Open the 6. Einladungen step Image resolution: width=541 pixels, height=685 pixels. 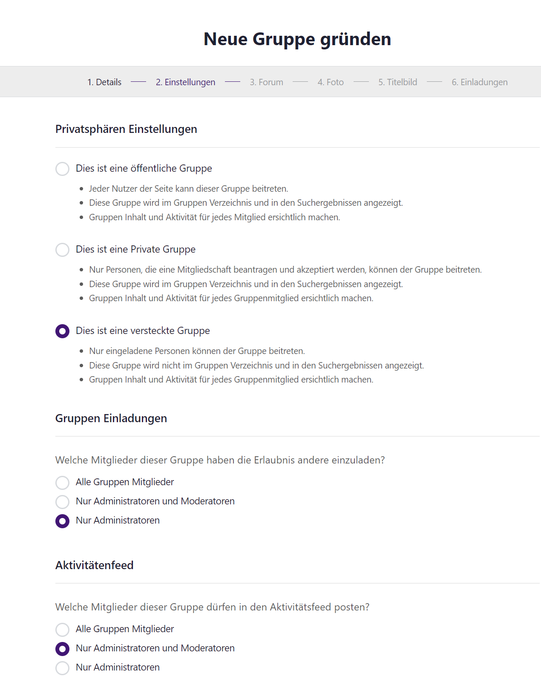480,82
